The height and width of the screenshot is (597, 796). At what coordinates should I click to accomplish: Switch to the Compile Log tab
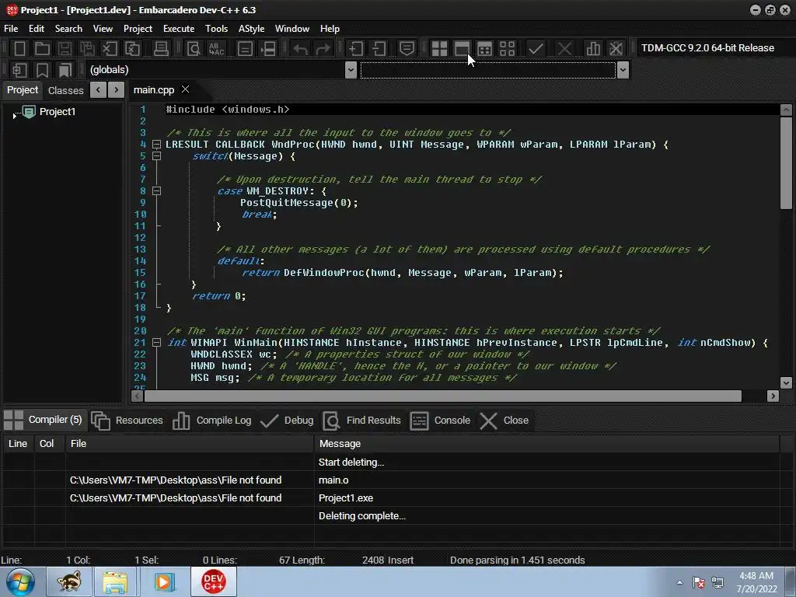(212, 421)
